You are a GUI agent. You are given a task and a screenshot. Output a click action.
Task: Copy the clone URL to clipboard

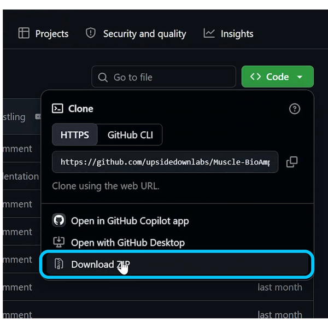292,162
